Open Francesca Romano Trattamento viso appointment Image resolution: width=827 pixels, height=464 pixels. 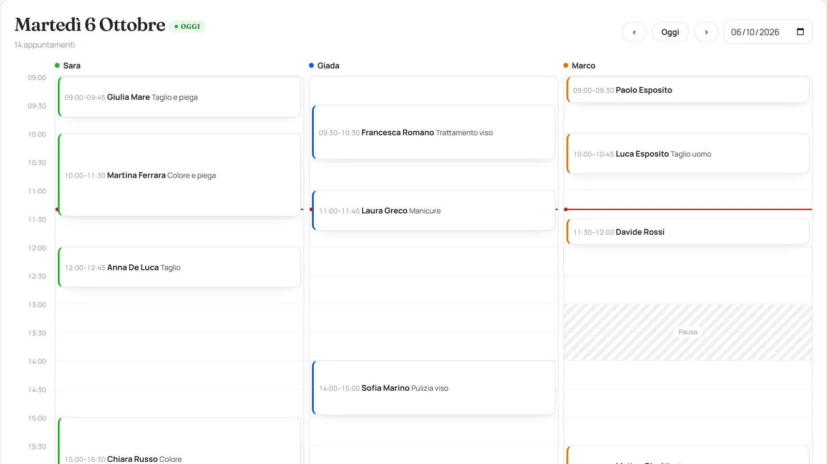pyautogui.click(x=434, y=133)
